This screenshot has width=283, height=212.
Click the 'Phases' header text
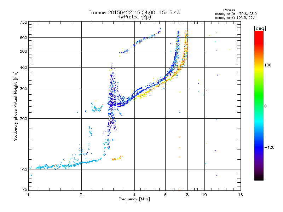[229, 10]
